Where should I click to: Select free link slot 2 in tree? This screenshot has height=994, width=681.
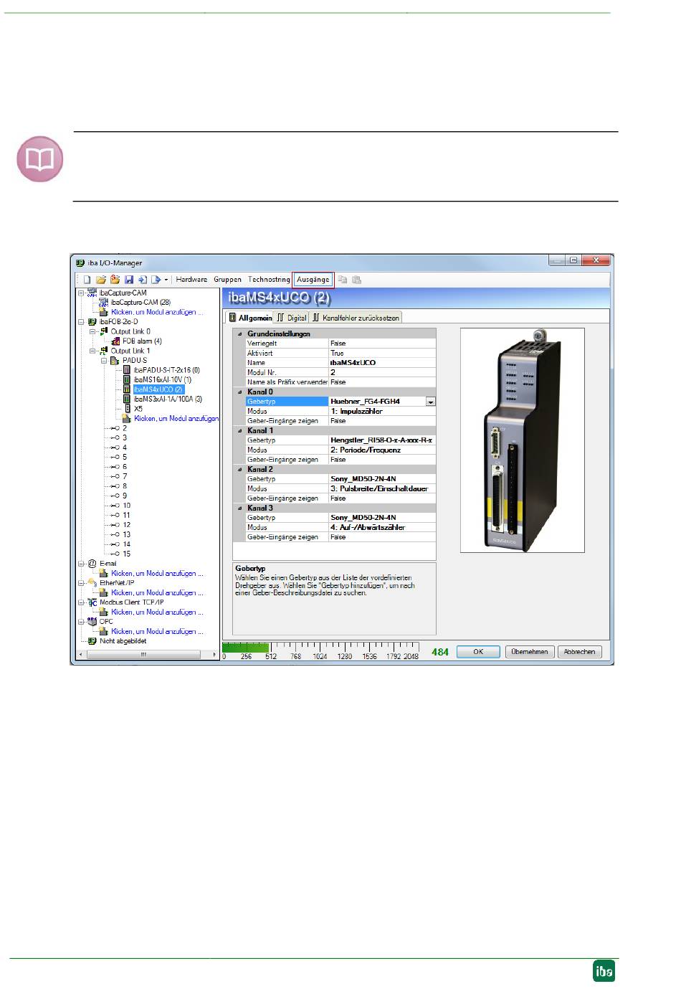pos(119,428)
